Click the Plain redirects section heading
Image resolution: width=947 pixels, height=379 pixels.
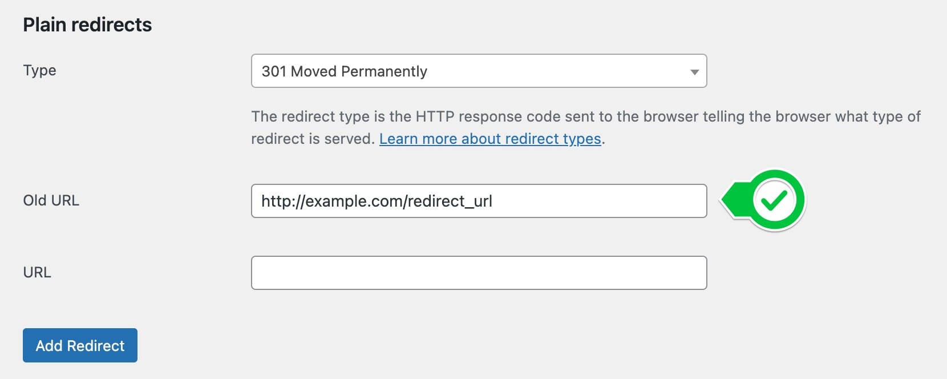tap(86, 25)
